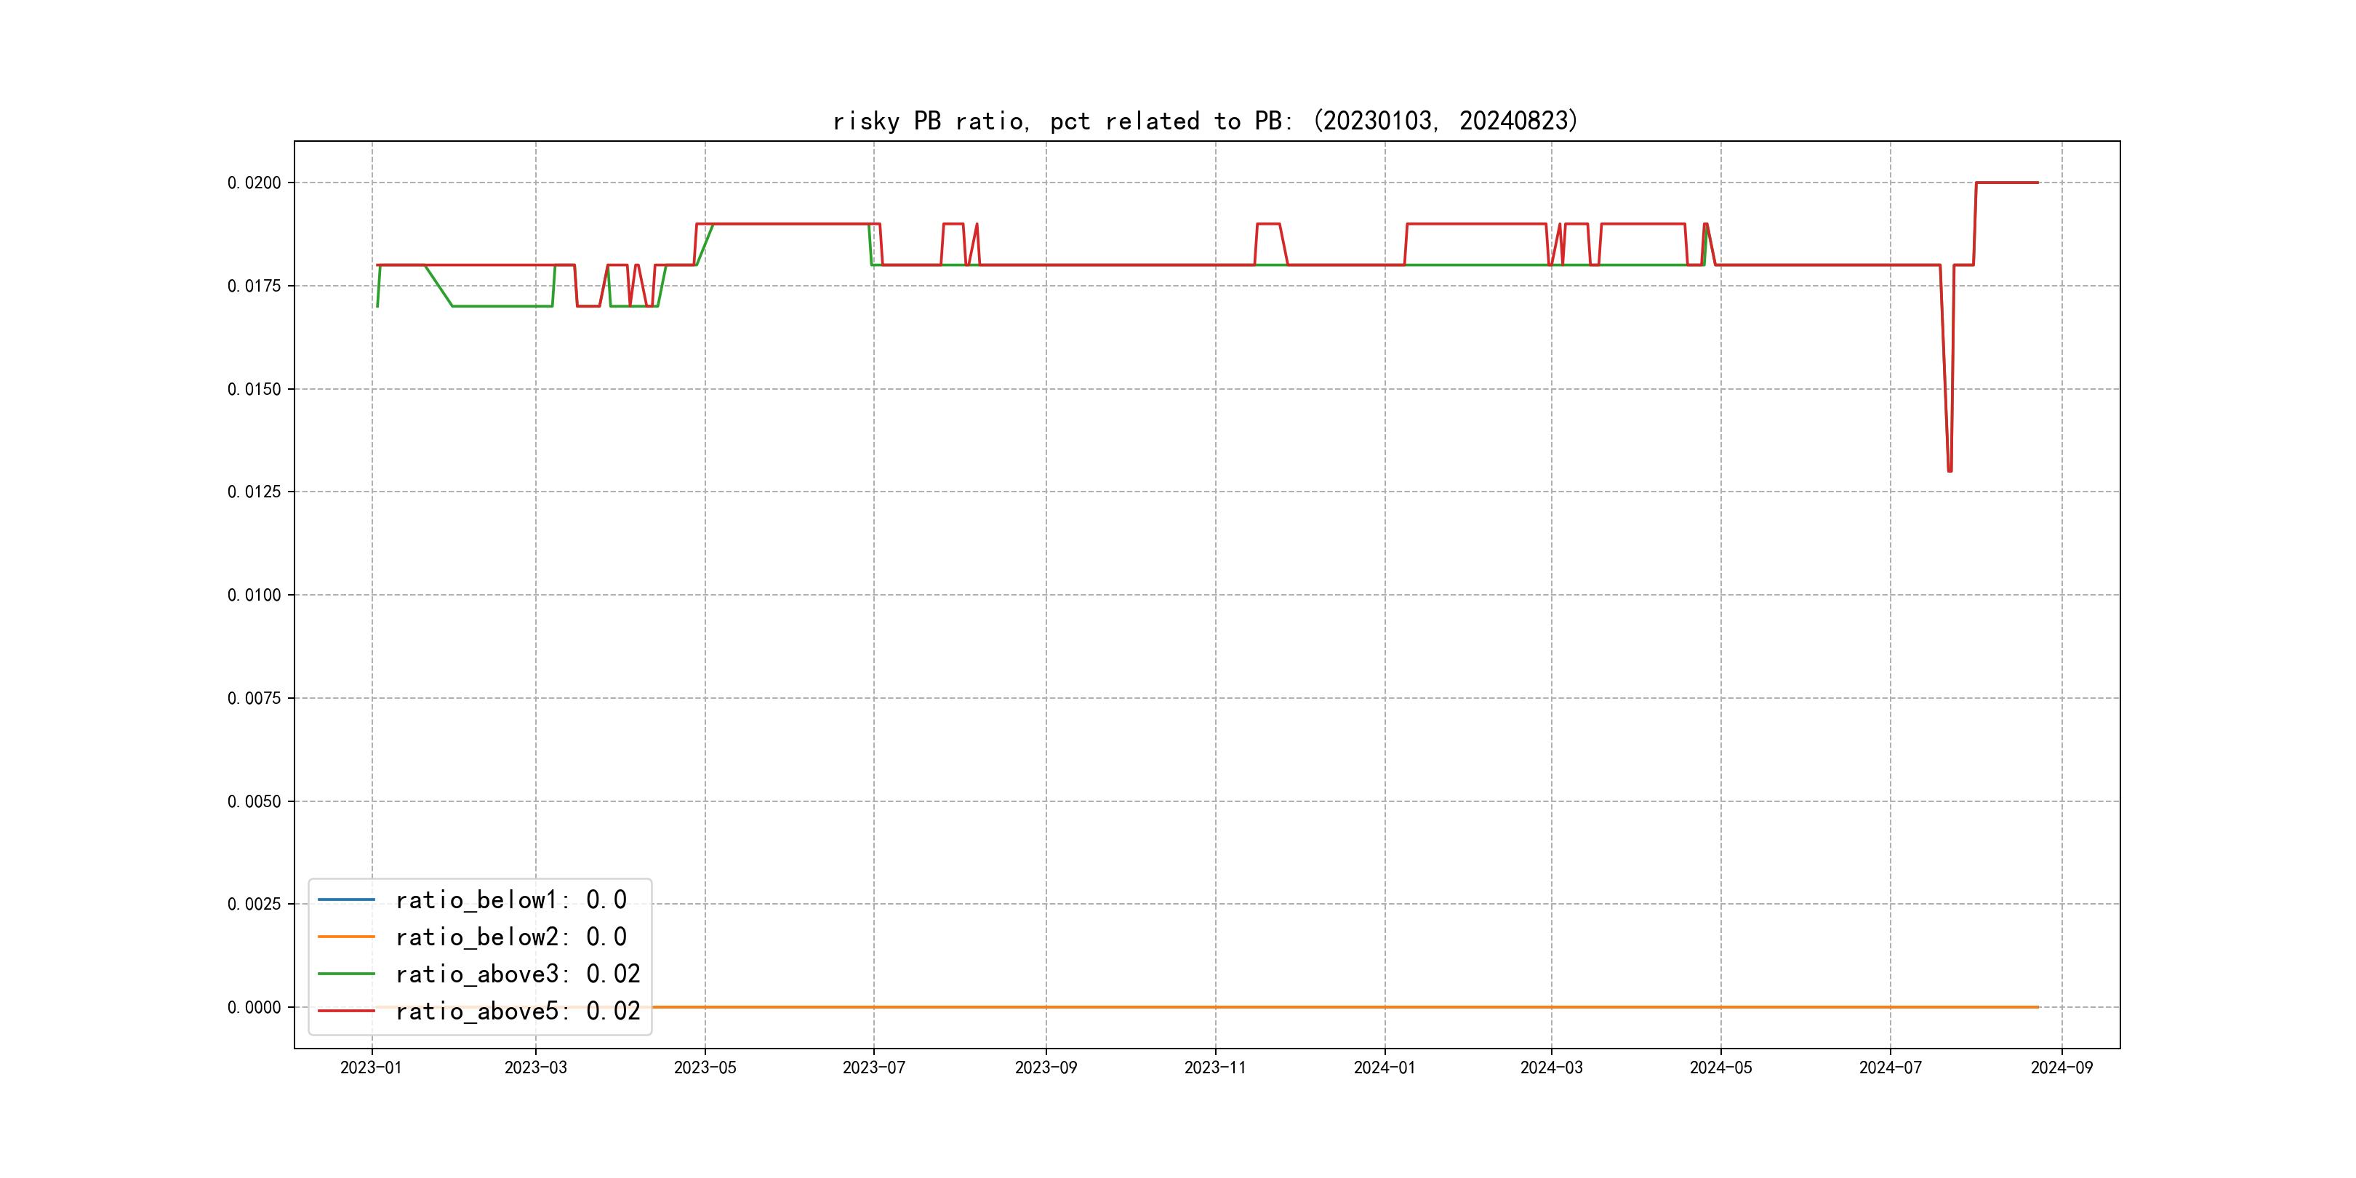2356x1178 pixels.
Task: Click the ratio_above5 legend entry
Action: 517,1011
